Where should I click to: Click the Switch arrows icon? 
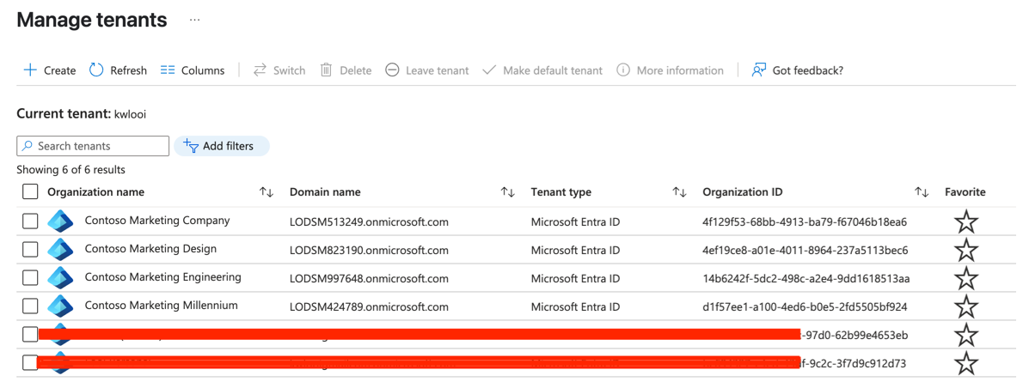(x=260, y=70)
